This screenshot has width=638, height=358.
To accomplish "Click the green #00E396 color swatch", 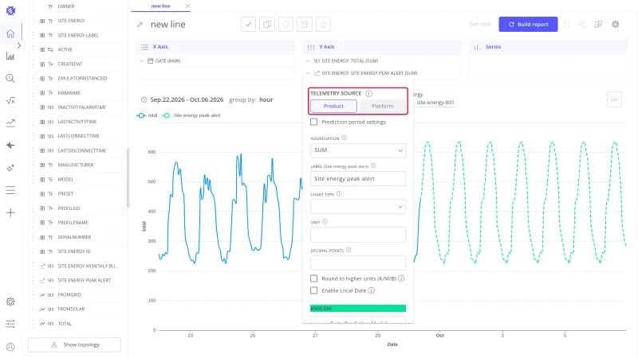I will pos(358,309).
